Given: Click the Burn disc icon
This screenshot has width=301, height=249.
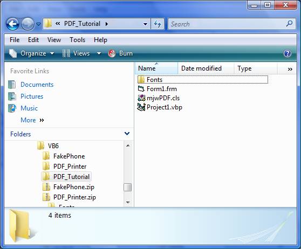Looking at the screenshot, I should [x=112, y=53].
